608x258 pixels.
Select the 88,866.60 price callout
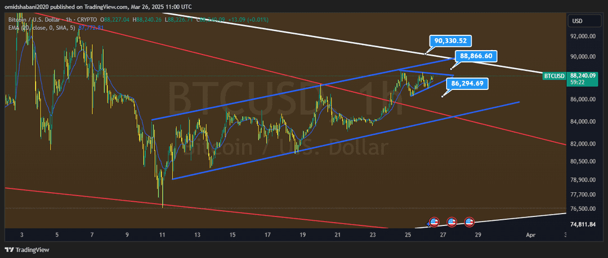[476, 56]
